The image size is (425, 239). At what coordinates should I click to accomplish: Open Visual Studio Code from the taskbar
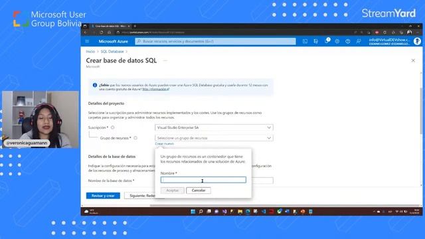tap(264, 211)
